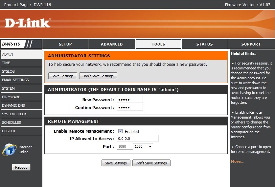Go to SYSLOG in sidebar
The width and height of the screenshot is (275, 187).
click(21, 71)
